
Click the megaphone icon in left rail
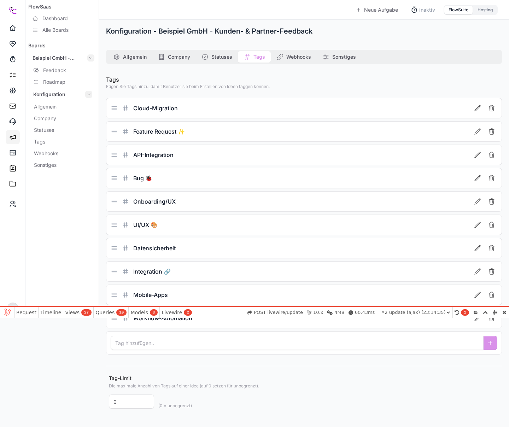[13, 137]
